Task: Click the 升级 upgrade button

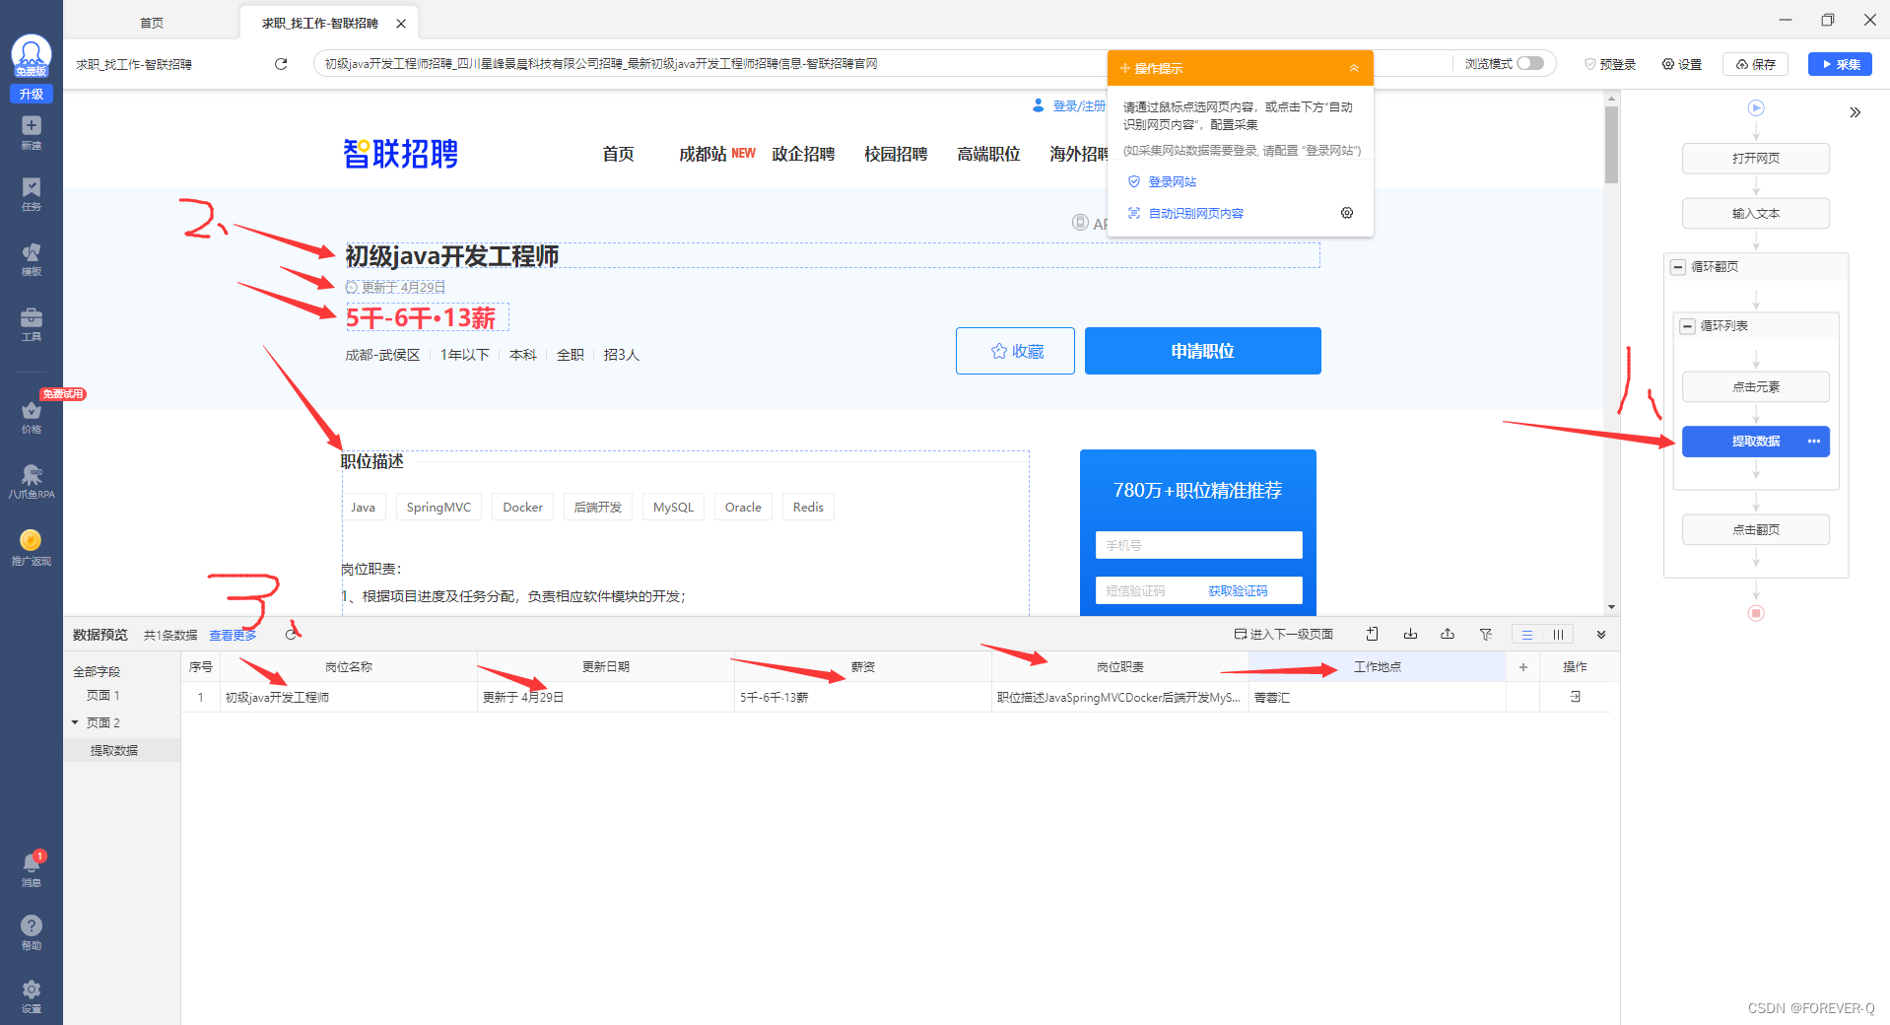Action: coord(32,94)
